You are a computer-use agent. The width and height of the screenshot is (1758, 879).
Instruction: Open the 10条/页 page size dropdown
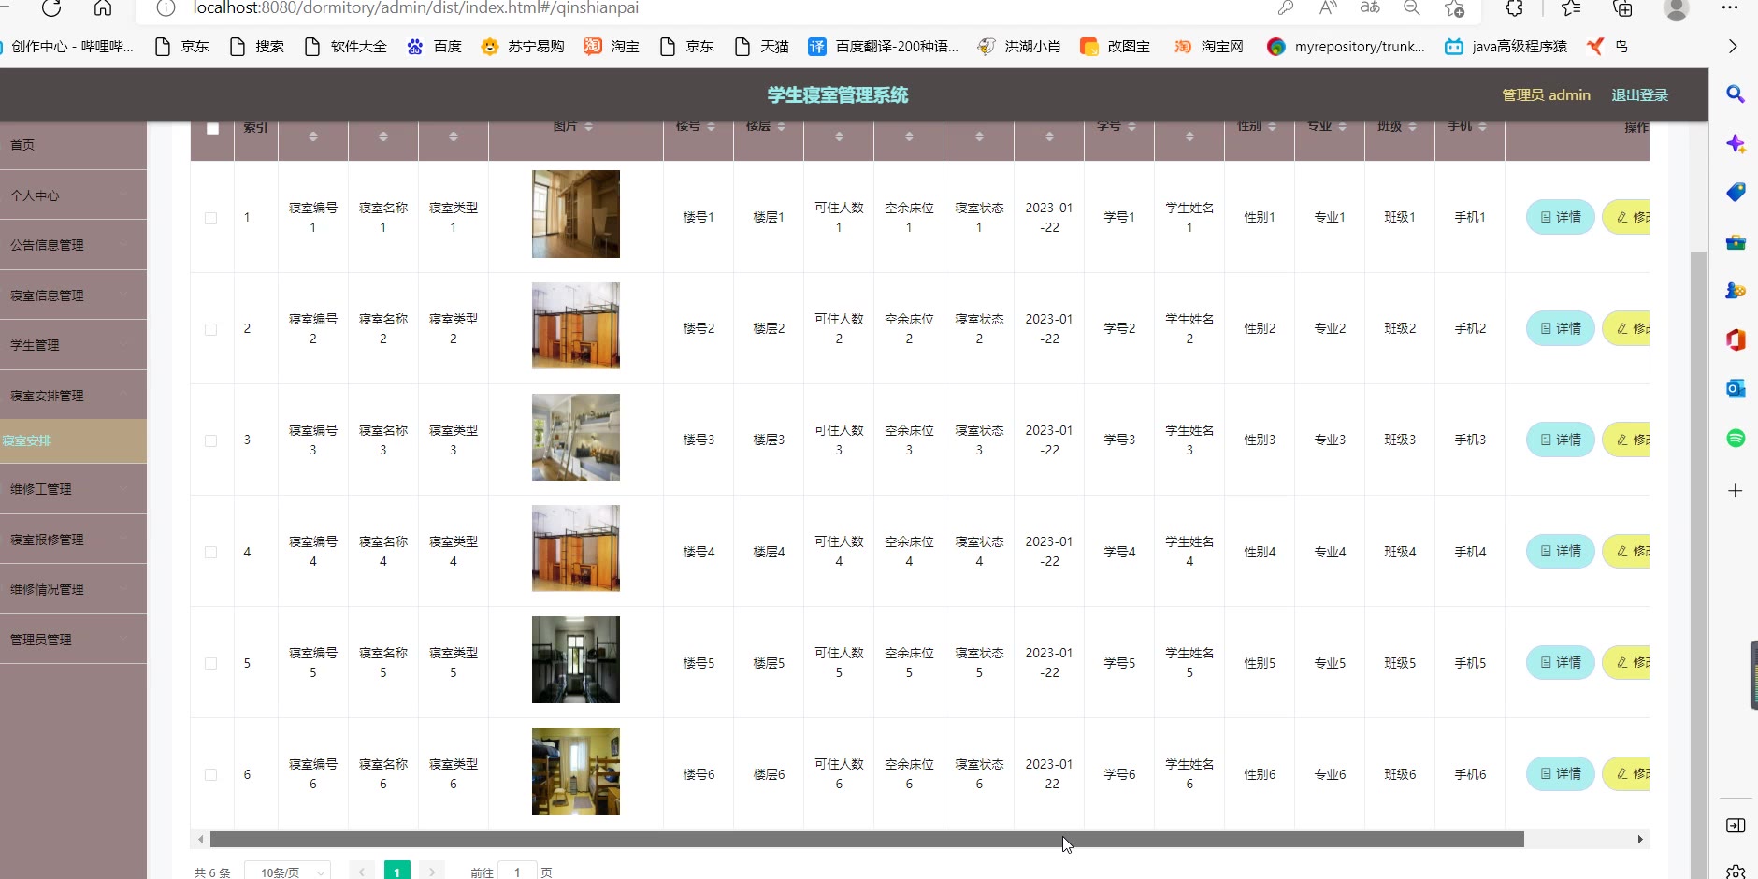coord(287,872)
